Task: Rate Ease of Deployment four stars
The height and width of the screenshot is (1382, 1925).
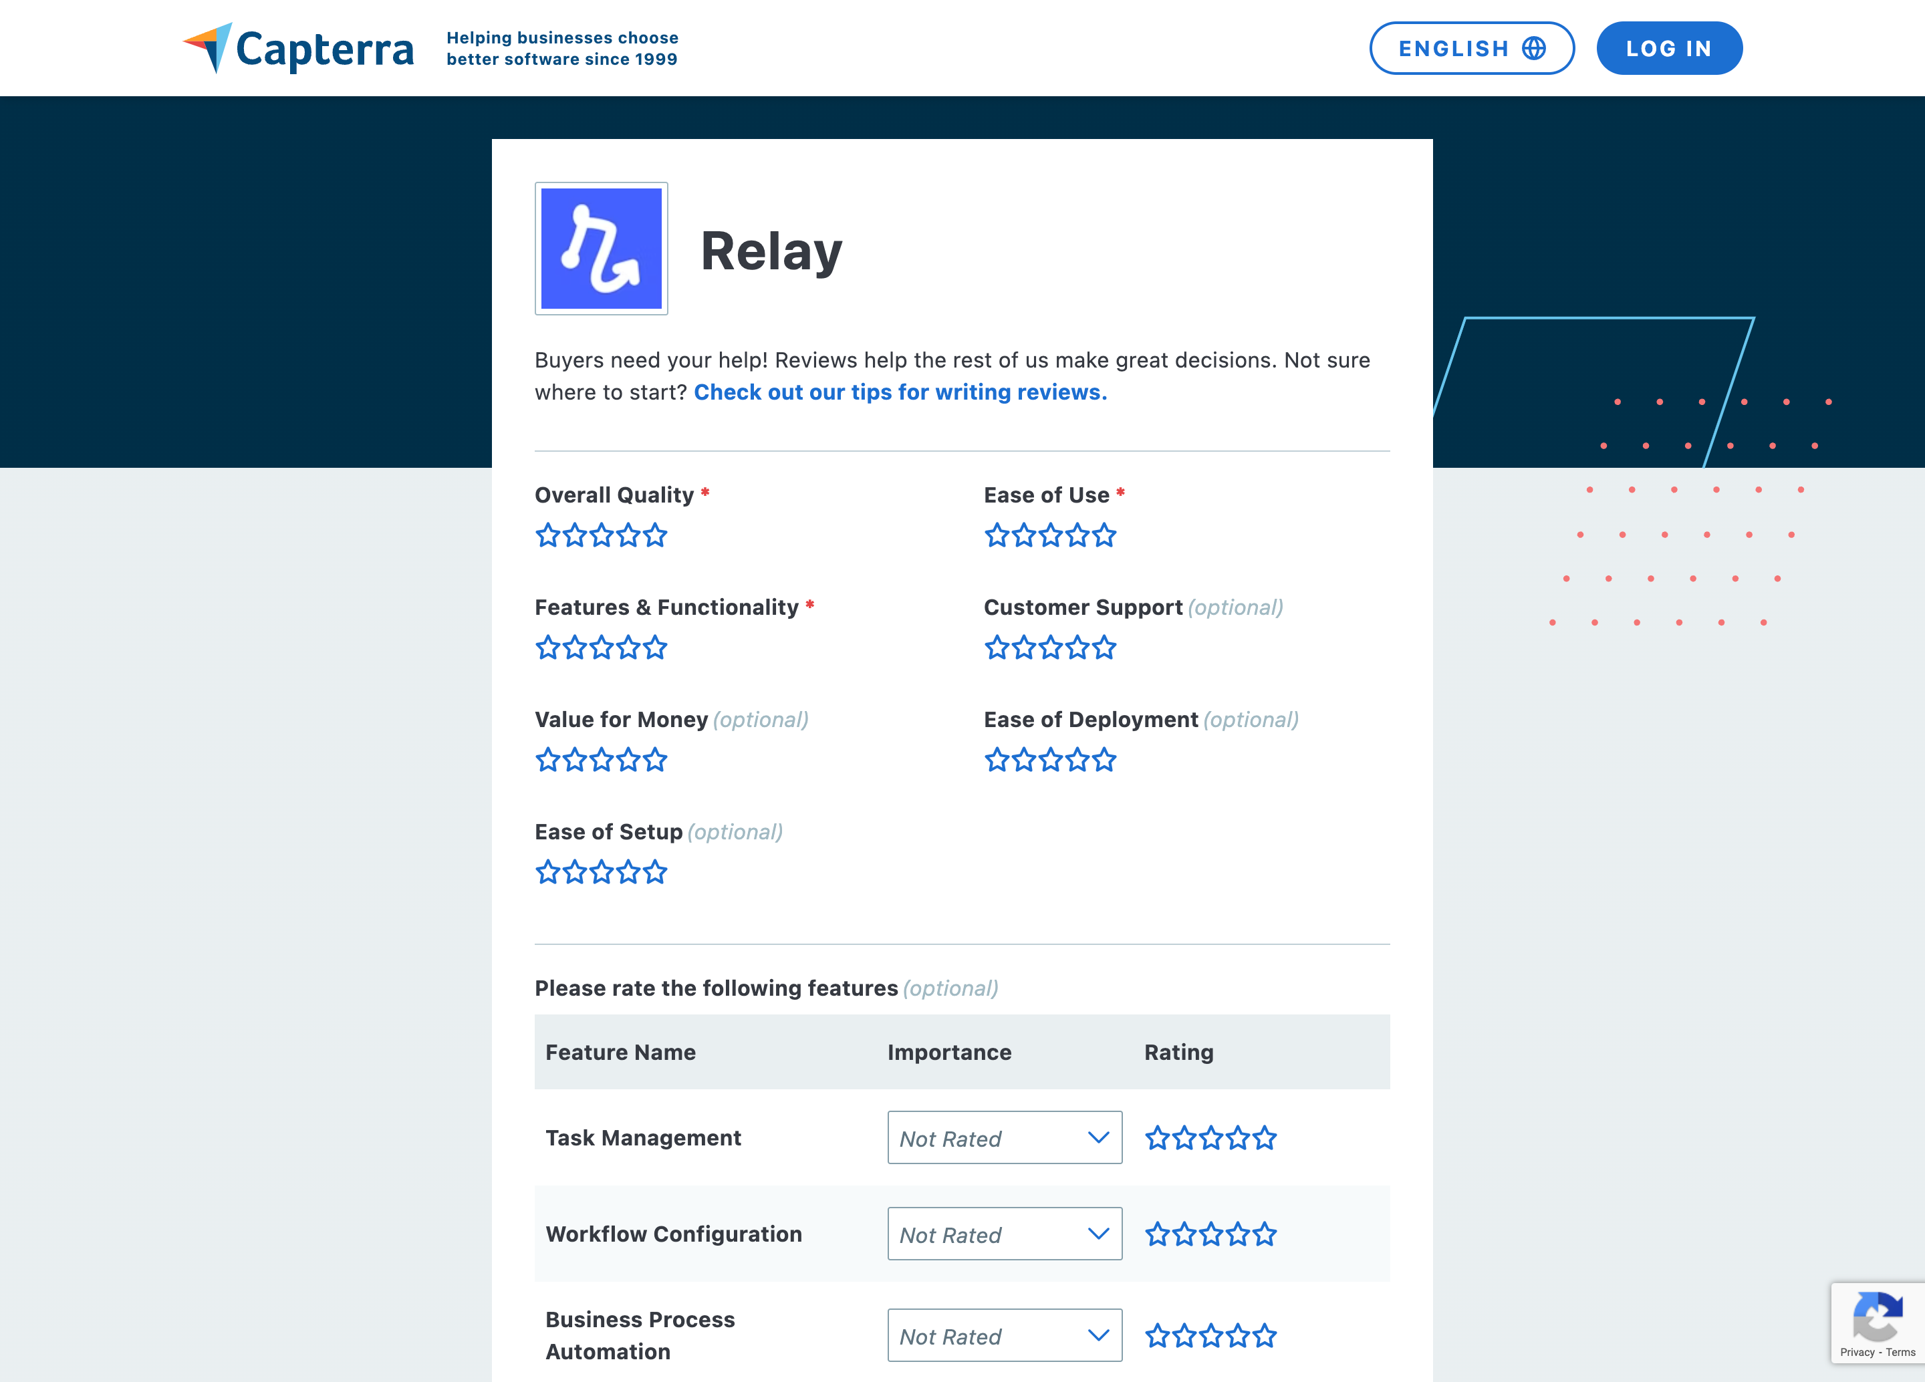Action: click(1078, 760)
